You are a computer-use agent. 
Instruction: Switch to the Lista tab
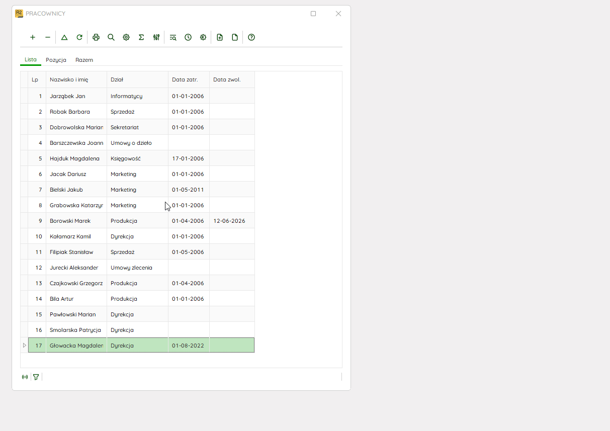click(x=31, y=59)
